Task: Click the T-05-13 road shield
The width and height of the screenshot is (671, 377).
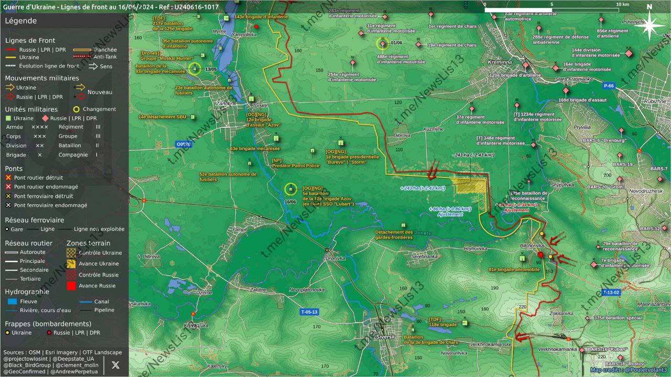Action: (x=309, y=312)
